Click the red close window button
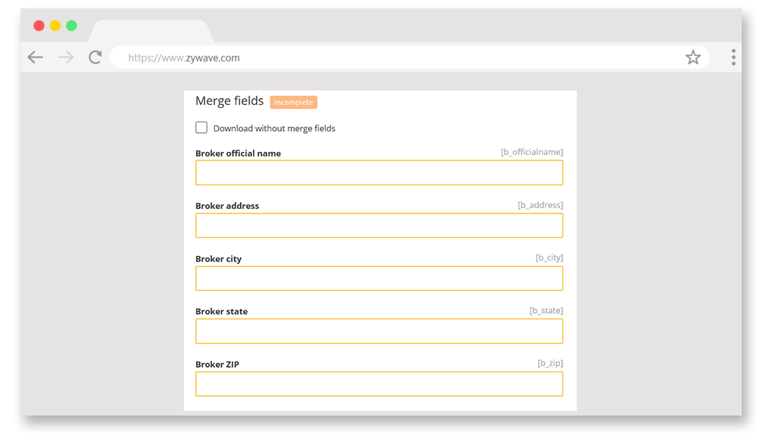Screen dimensions: 760x433 click(x=39, y=26)
